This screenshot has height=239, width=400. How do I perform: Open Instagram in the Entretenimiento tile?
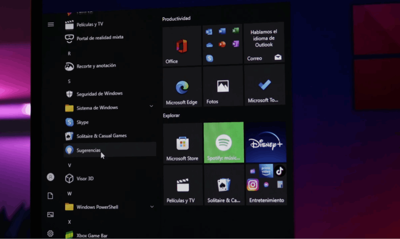253,185
